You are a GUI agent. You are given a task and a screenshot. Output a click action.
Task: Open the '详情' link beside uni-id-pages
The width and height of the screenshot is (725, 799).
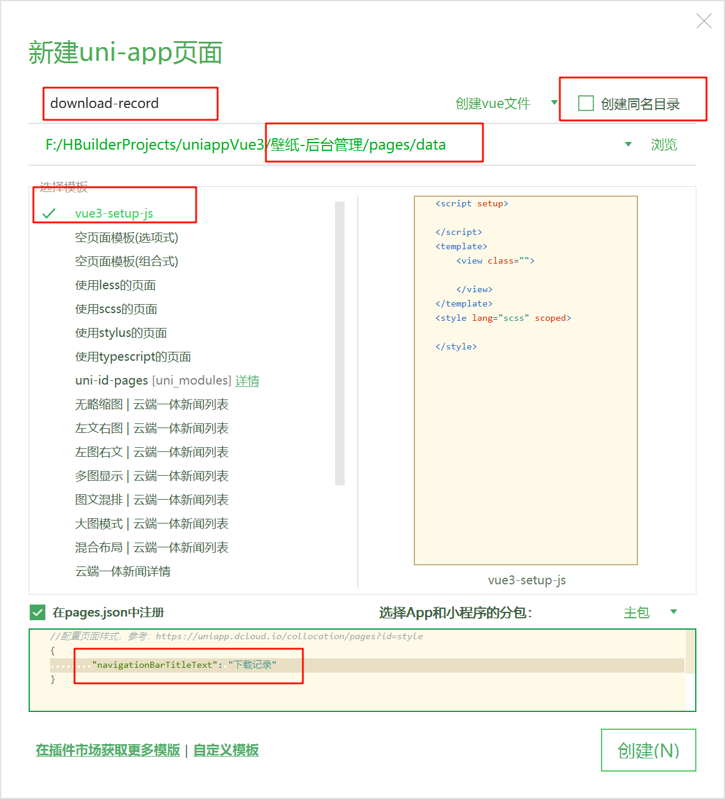(247, 380)
